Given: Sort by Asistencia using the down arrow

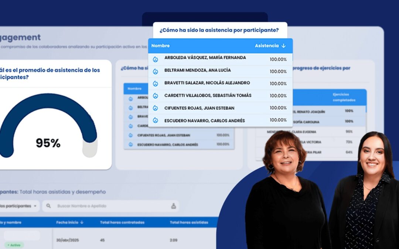Looking at the screenshot, I should click(x=283, y=46).
